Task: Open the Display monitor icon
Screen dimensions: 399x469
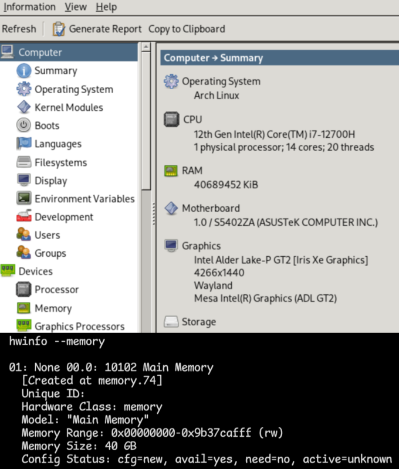Action: 23,181
